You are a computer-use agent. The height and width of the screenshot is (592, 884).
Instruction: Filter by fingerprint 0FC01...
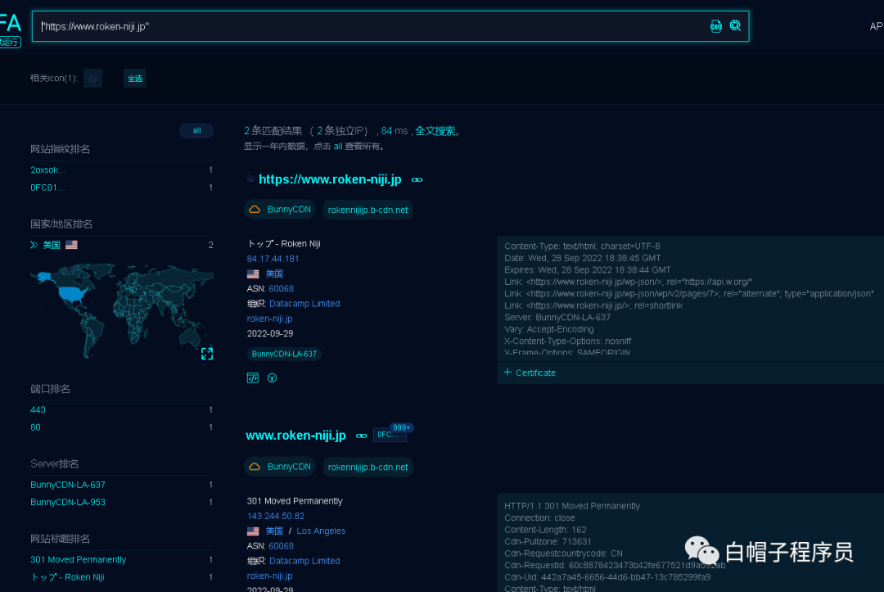coord(48,188)
